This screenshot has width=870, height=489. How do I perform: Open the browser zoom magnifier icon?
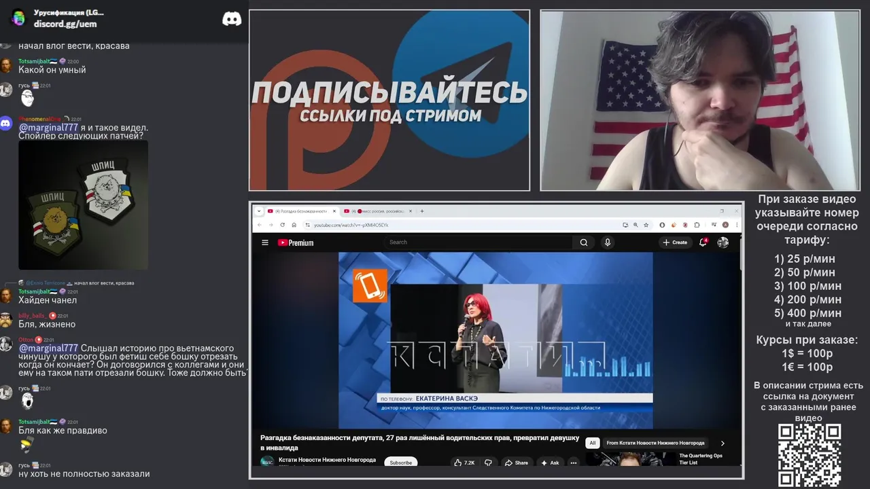click(636, 225)
